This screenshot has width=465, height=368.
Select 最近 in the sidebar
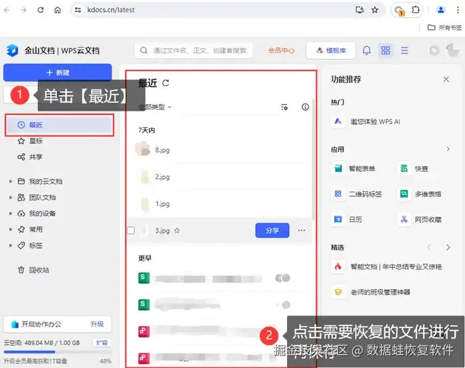coord(59,125)
